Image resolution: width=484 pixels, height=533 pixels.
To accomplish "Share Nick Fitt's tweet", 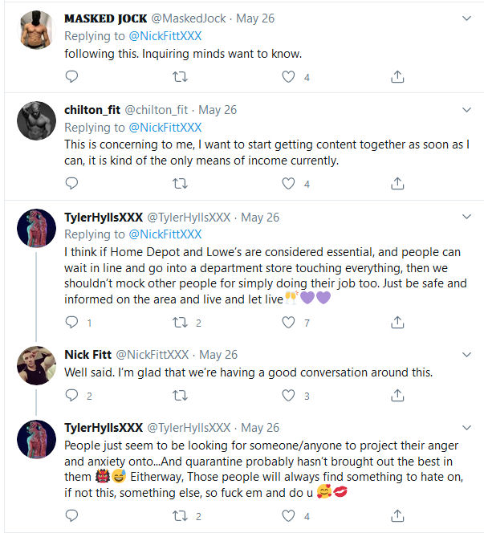I will (x=397, y=395).
